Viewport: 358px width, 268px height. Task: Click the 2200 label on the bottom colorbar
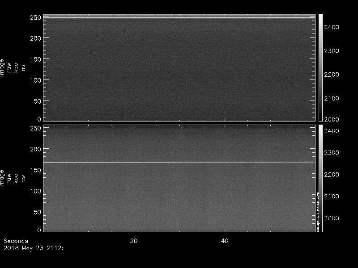pos(332,175)
